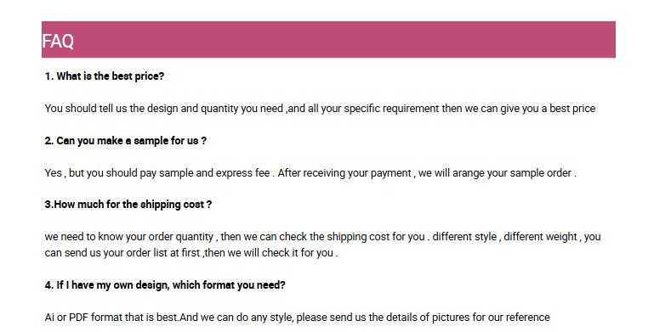Click 'Can you make a sample for us ?'
The width and height of the screenshot is (671, 332).
(126, 141)
